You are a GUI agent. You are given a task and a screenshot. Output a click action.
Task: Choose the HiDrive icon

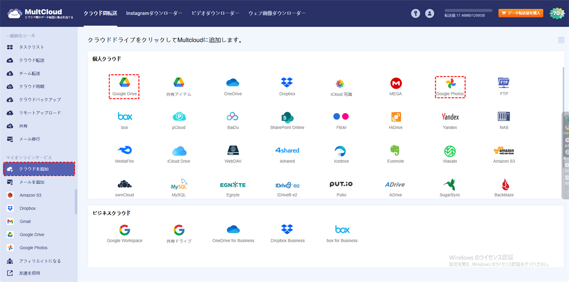coord(395,121)
